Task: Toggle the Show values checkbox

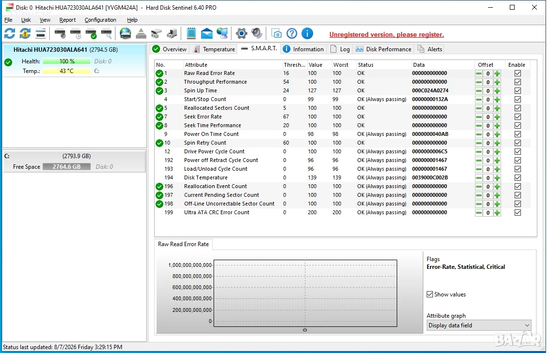Action: (x=430, y=294)
